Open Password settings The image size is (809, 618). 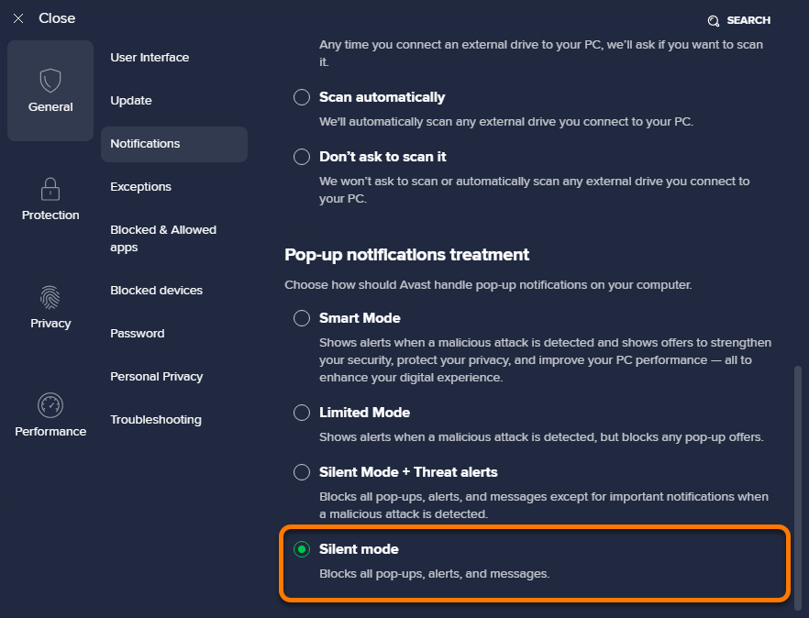pyautogui.click(x=138, y=333)
